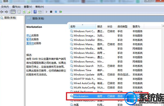Select the Windows Media... service row
Image resolution: width=164 pixels, height=106 pixels.
(x=106, y=49)
